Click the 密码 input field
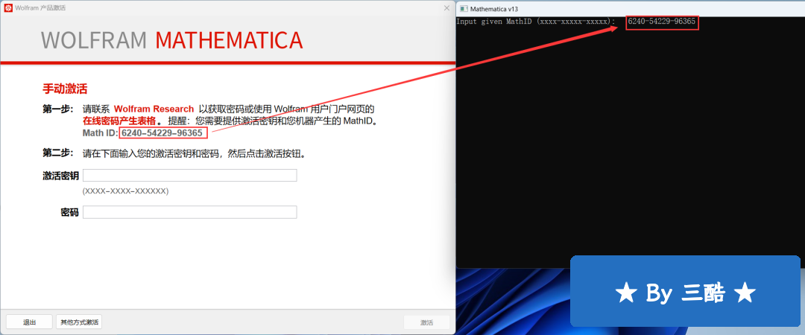The height and width of the screenshot is (335, 805). (x=190, y=212)
